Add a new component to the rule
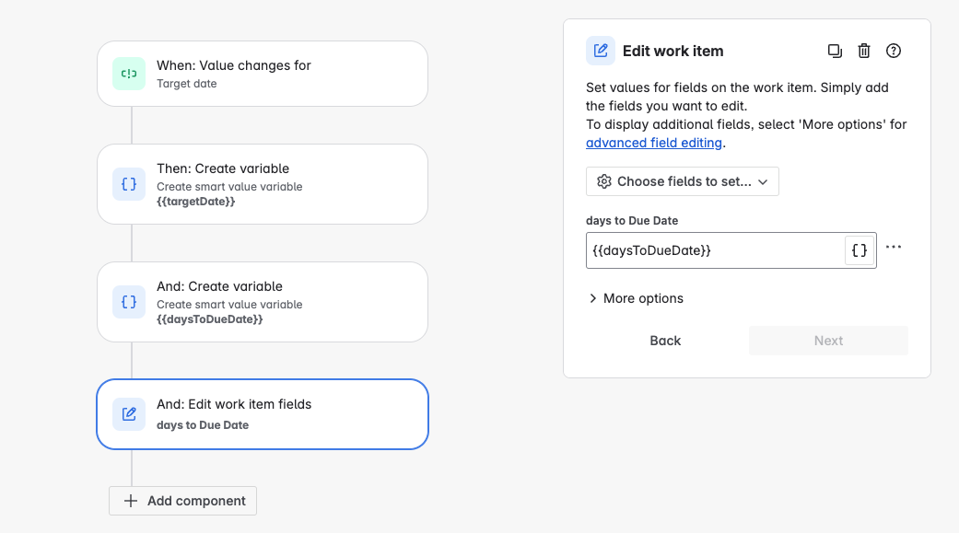Screen dimensions: 959x533 pyautogui.click(x=182, y=501)
